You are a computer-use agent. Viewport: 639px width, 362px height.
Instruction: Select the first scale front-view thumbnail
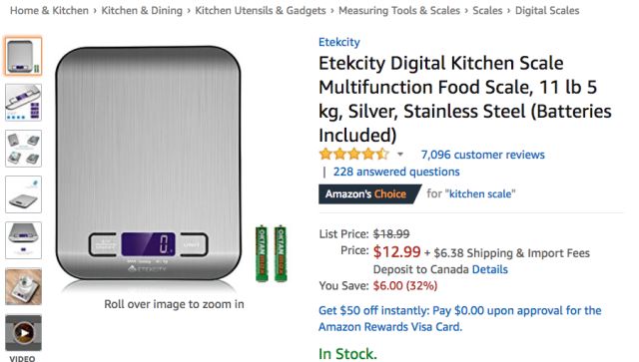tap(23, 56)
